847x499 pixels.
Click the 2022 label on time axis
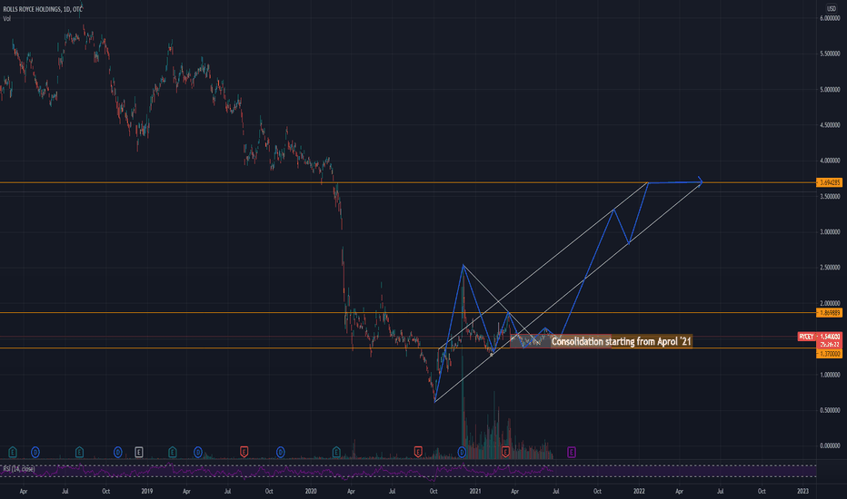pyautogui.click(x=639, y=492)
